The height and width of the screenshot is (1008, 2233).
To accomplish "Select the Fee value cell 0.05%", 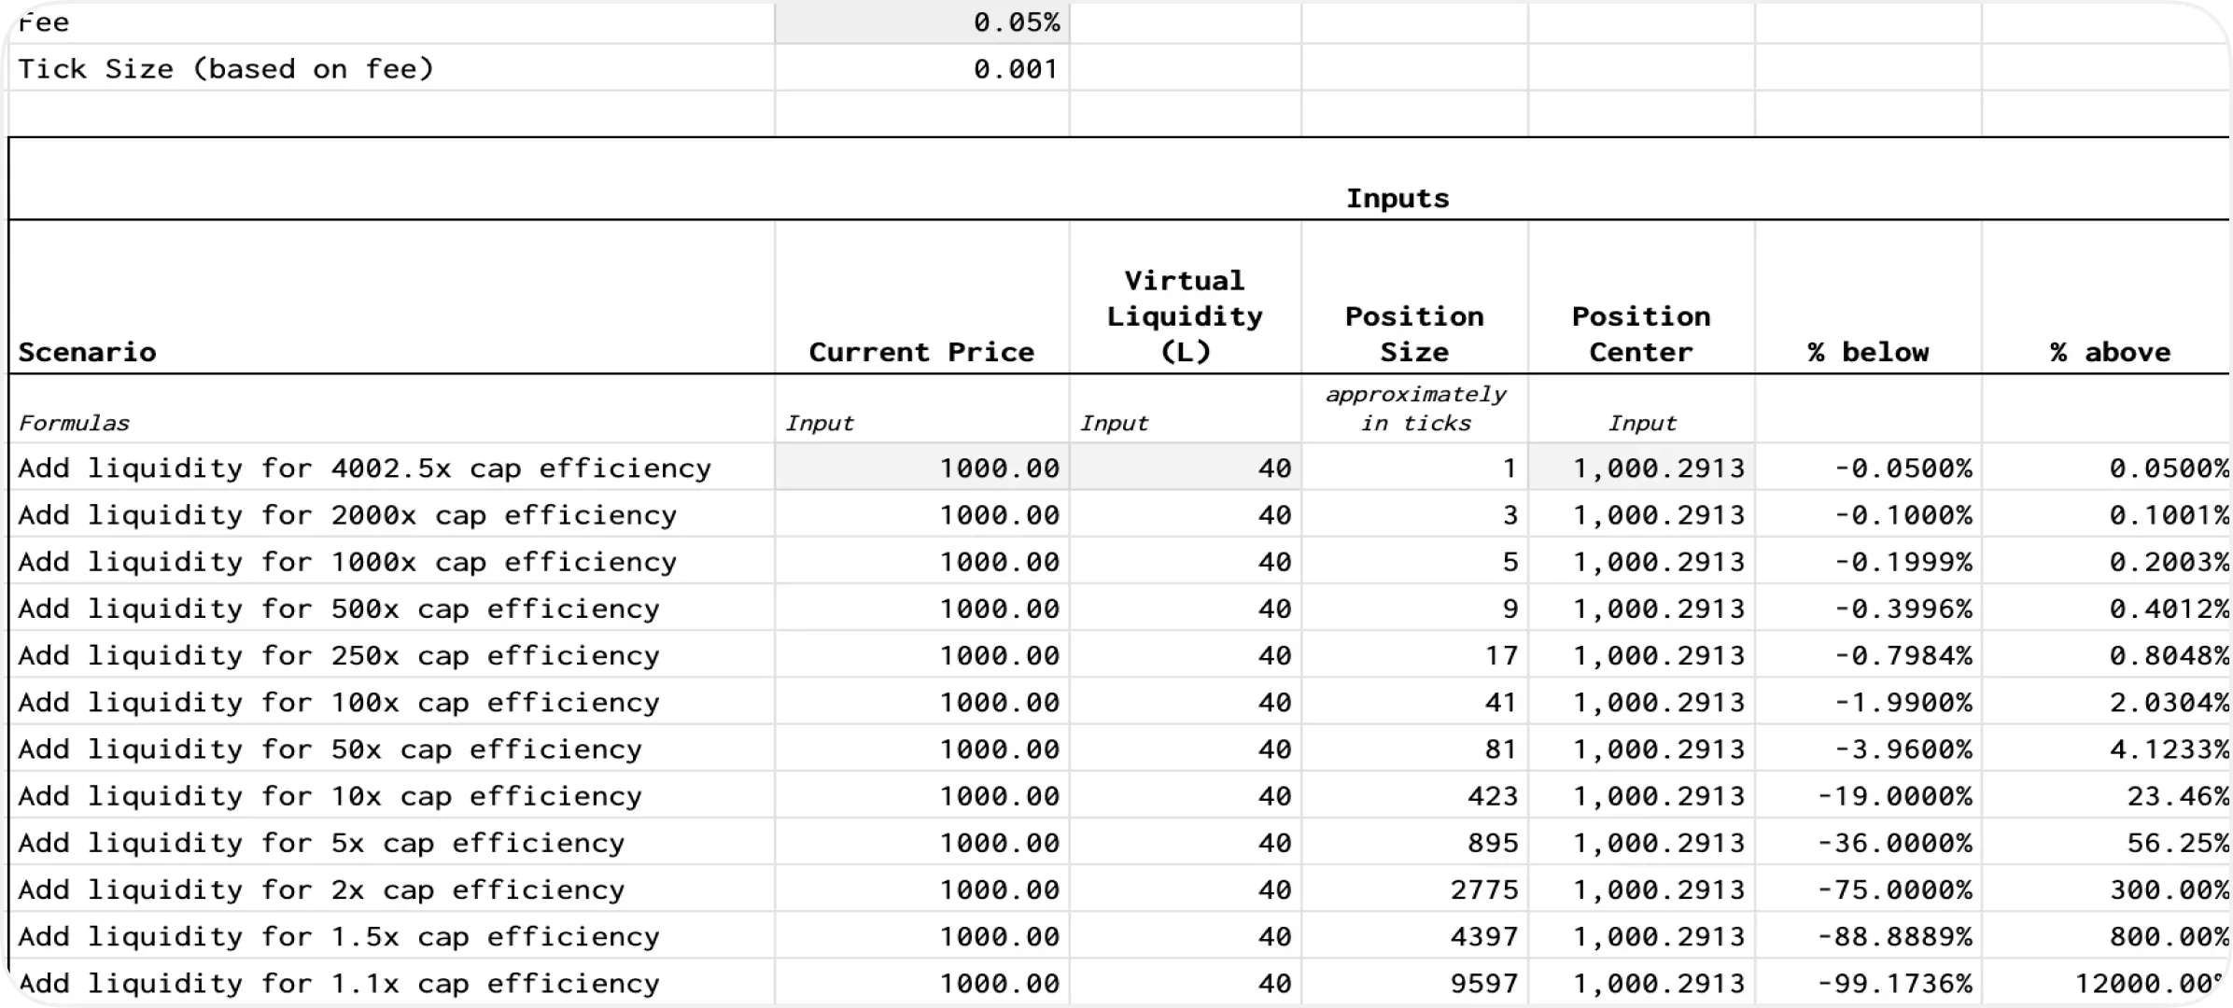I will pos(922,22).
